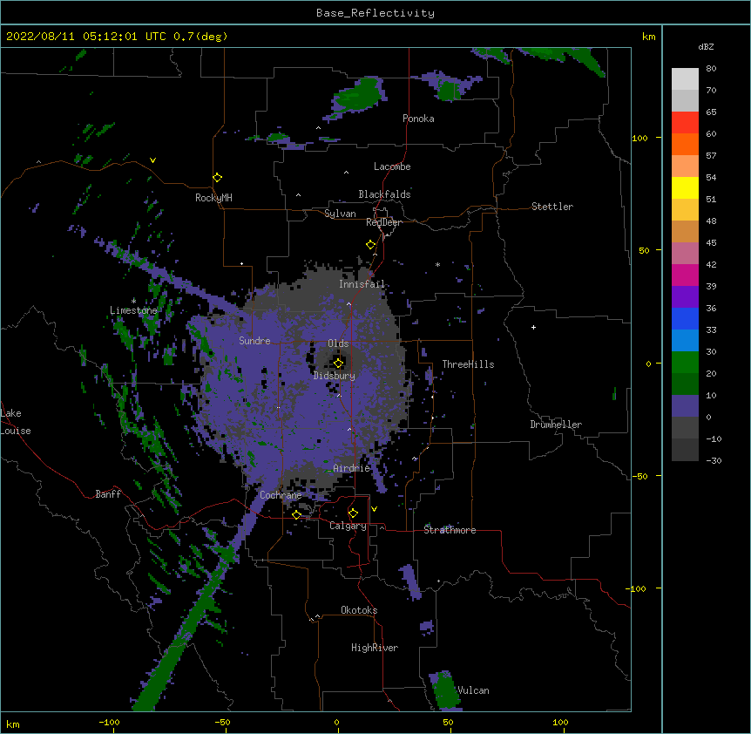Viewport: 751px width, 734px height.
Task: Click the Stettler city label
Action: (x=552, y=207)
